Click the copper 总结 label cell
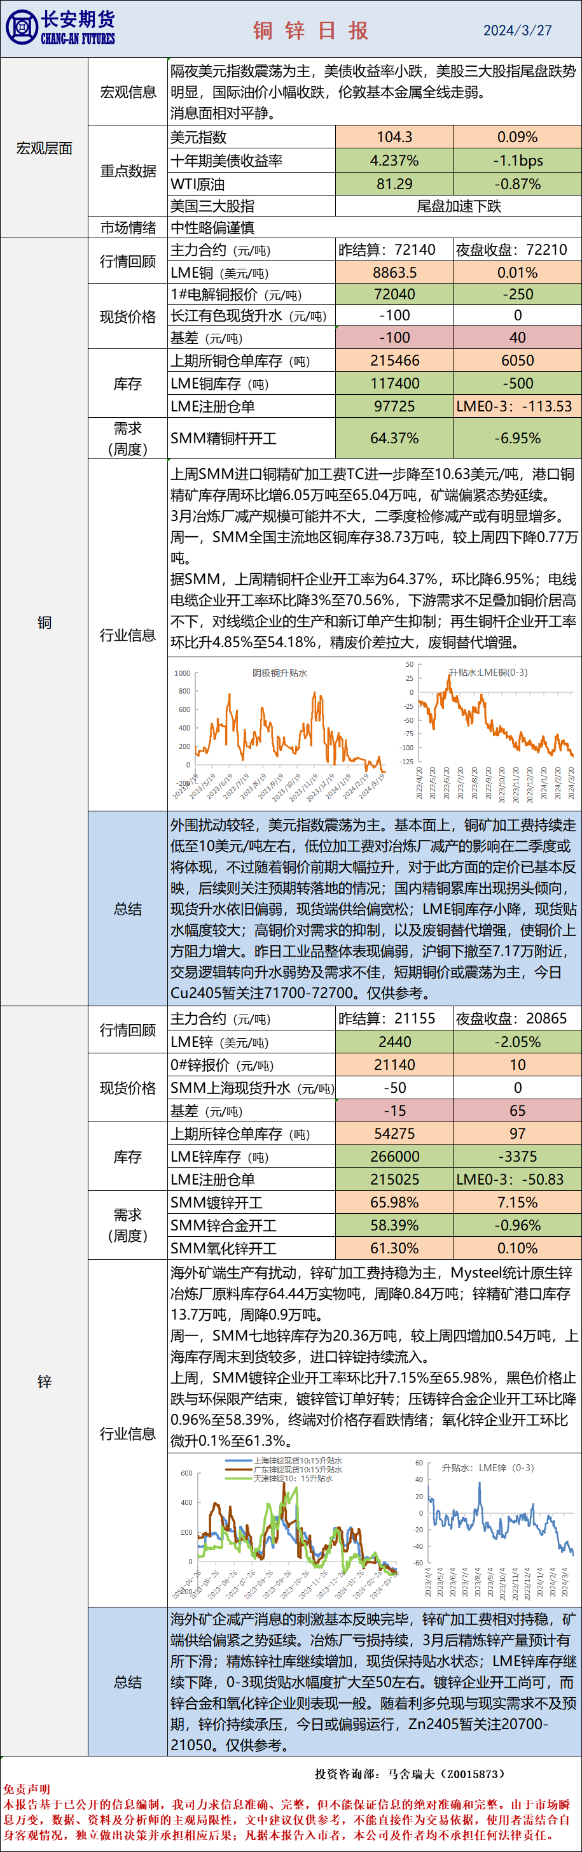 point(128,909)
